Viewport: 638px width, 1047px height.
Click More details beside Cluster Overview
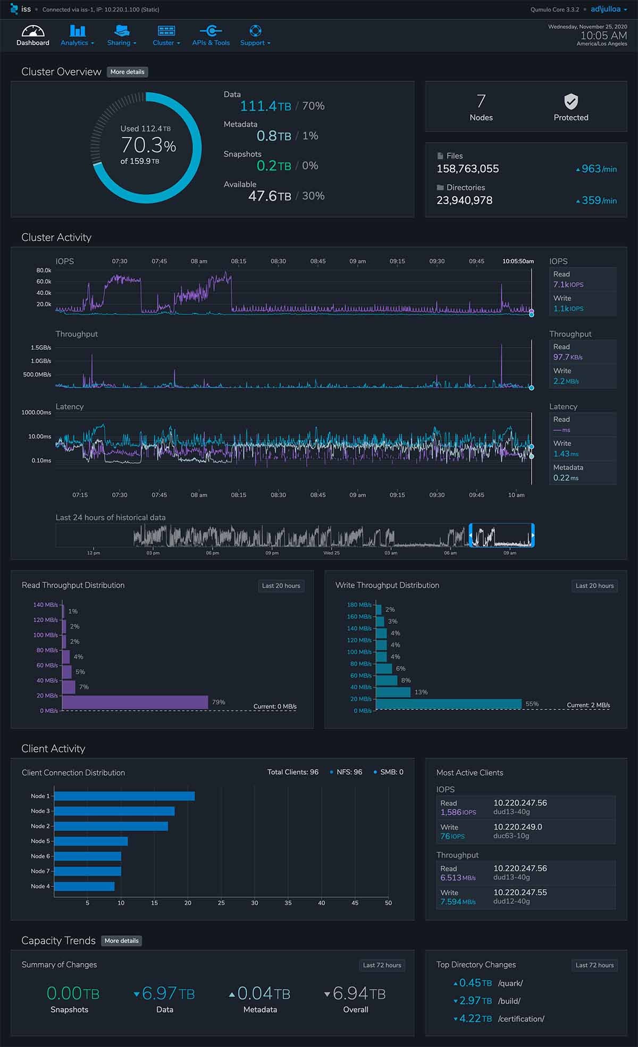[127, 72]
